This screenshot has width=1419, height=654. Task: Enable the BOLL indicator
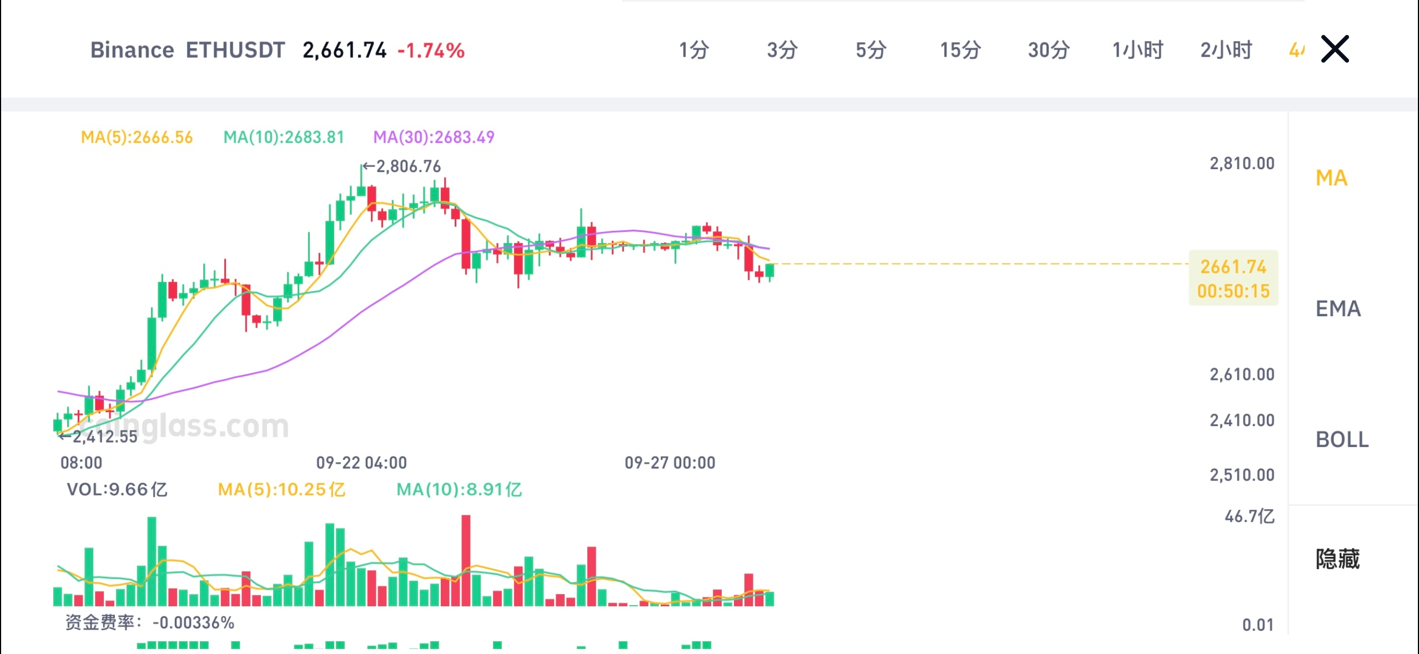pos(1342,439)
